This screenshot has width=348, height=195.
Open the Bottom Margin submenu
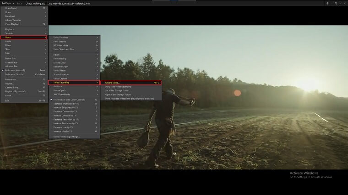[x=74, y=67]
